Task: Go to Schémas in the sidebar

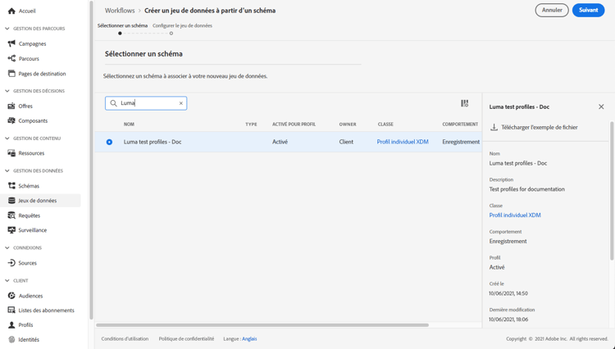Action: point(29,186)
